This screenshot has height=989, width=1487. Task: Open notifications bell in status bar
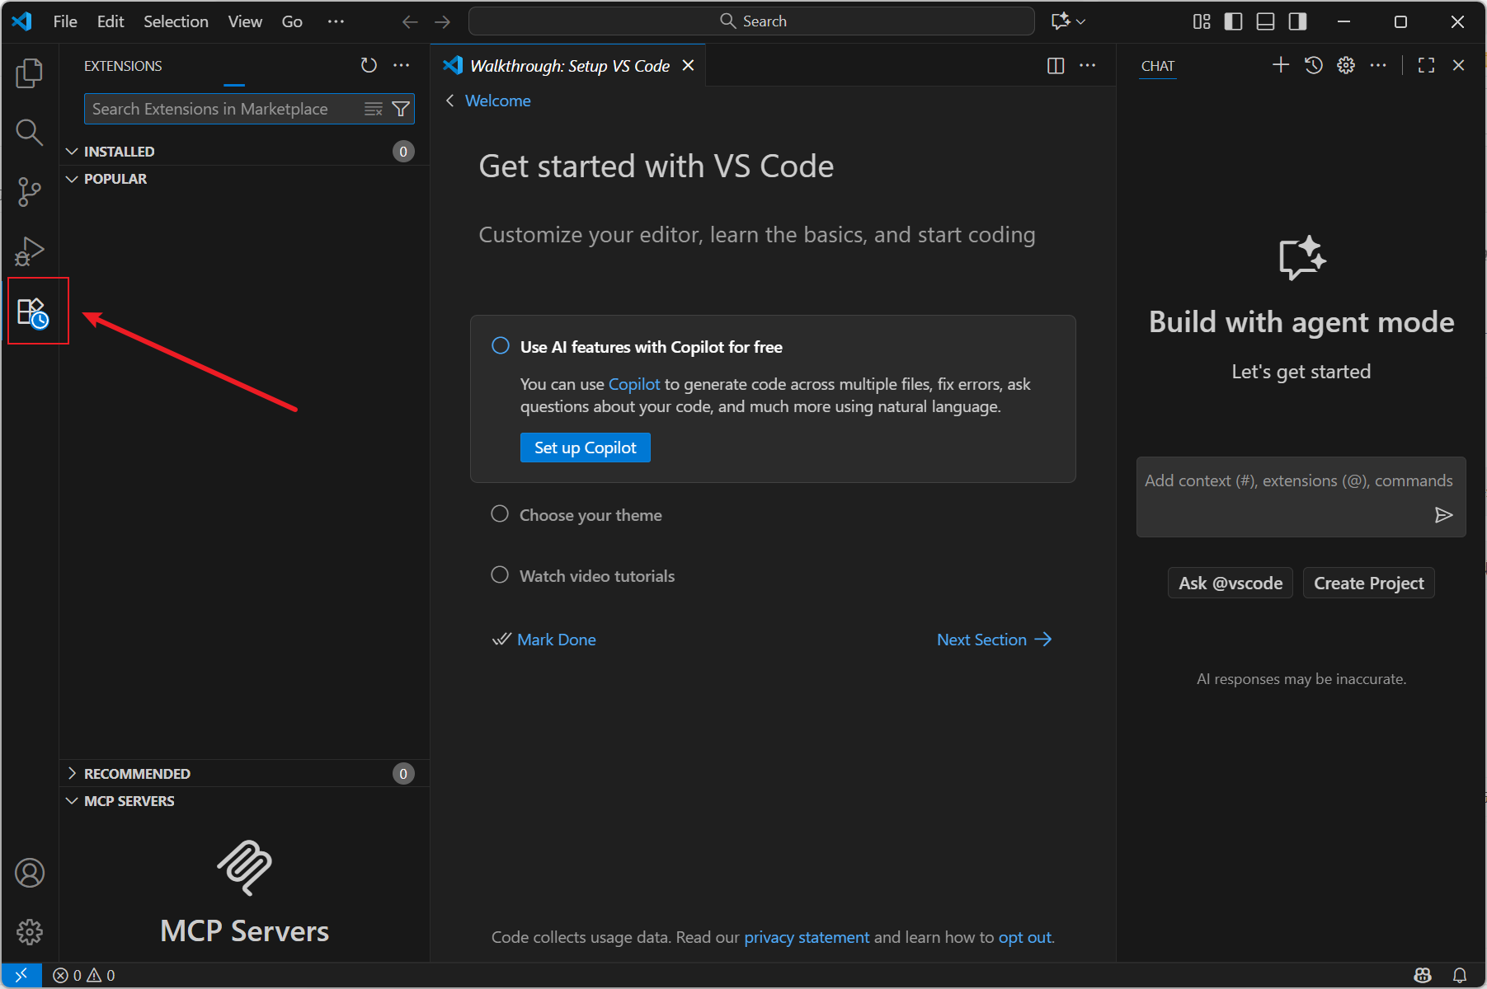point(1460,975)
